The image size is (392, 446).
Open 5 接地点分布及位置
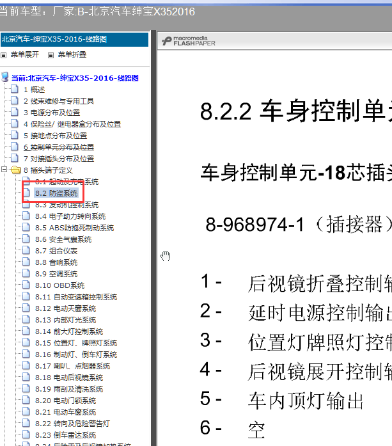click(x=55, y=136)
